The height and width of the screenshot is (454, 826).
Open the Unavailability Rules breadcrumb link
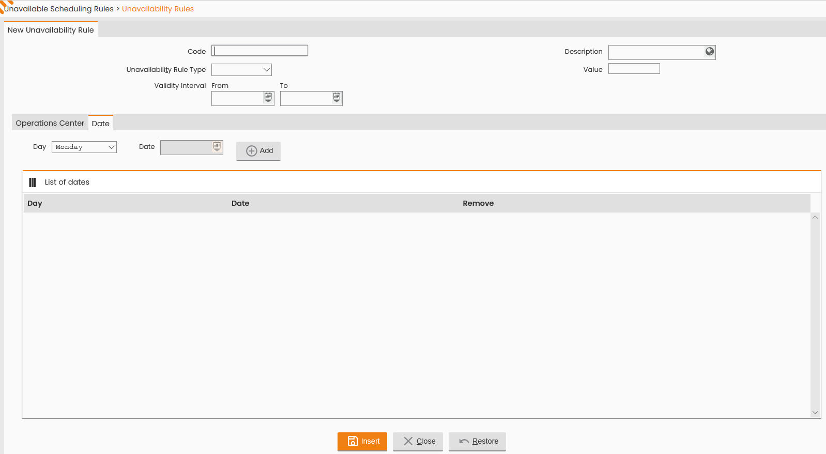pos(158,9)
